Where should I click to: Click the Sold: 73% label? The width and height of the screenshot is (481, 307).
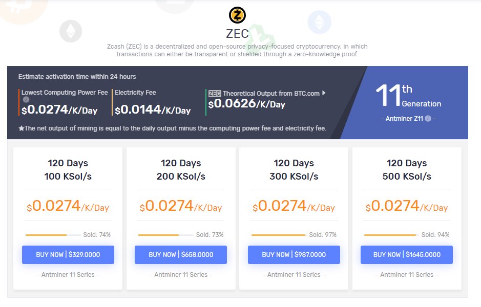[x=210, y=235]
